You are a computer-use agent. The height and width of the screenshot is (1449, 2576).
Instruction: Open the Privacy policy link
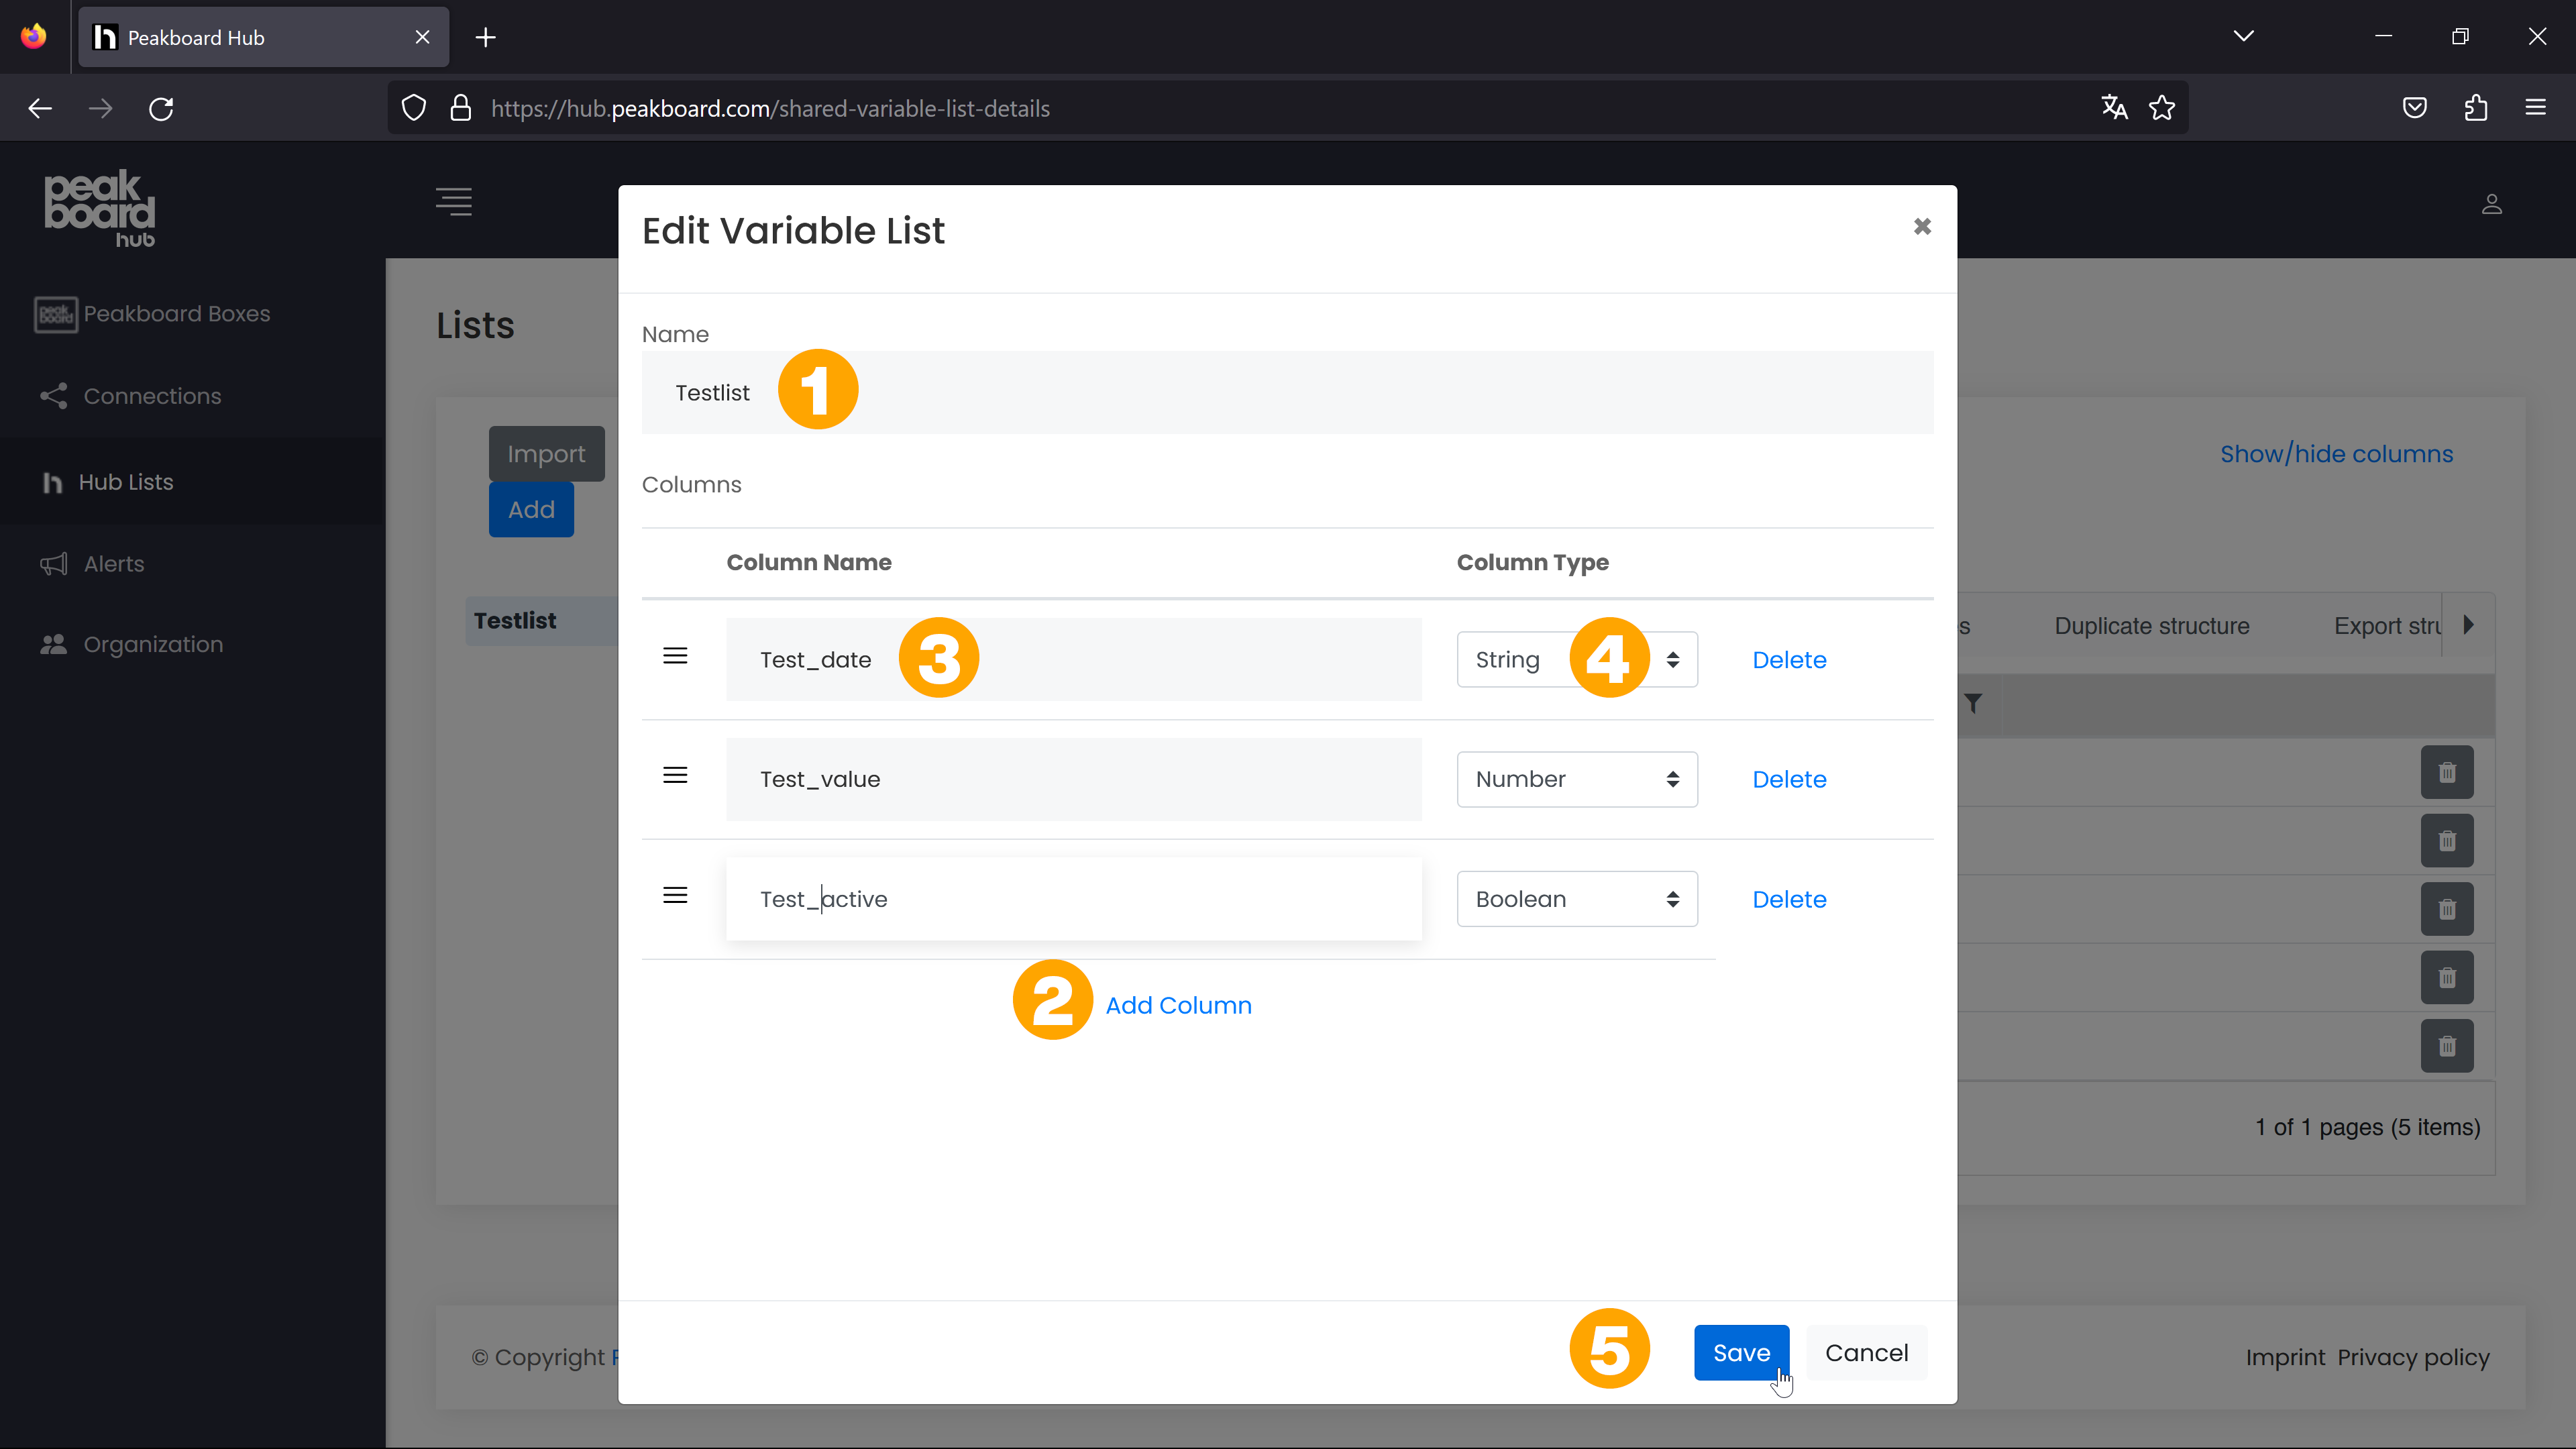[2413, 1358]
